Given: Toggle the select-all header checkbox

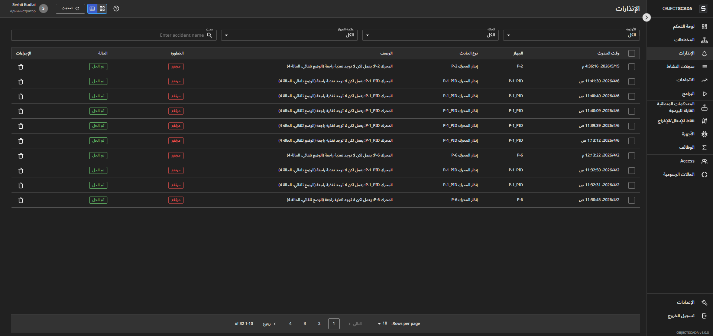Looking at the screenshot, I should (631, 53).
